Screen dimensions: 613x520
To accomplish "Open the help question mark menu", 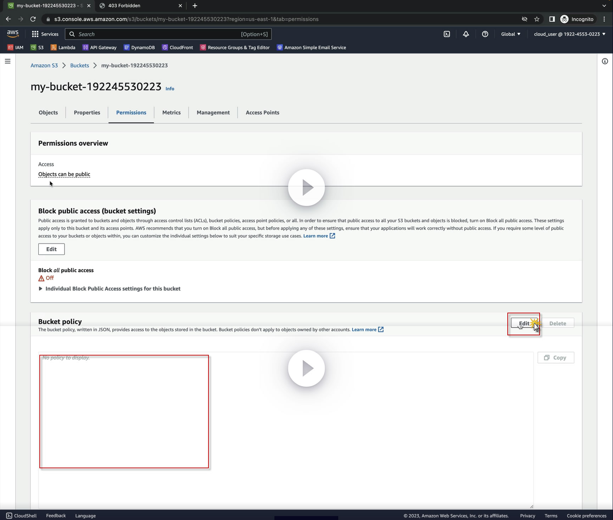I will coord(485,34).
